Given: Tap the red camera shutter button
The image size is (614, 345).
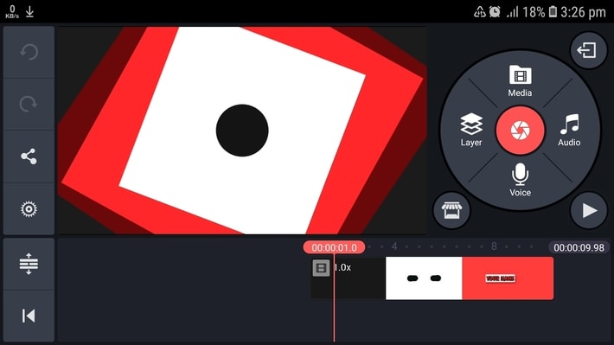Looking at the screenshot, I should pyautogui.click(x=520, y=130).
